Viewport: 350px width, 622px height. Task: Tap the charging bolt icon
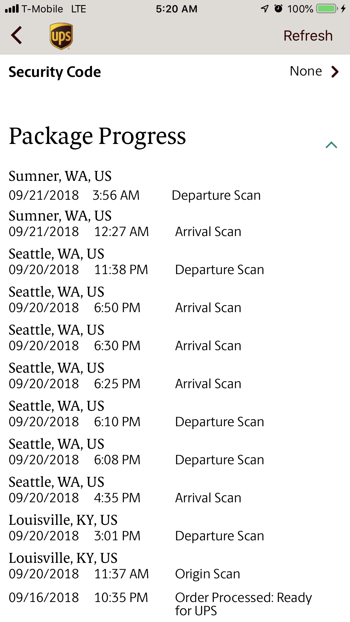tap(343, 9)
